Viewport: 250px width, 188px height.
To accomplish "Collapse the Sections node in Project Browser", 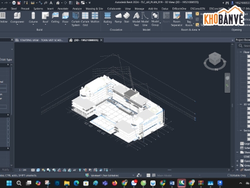I will 240,130.
